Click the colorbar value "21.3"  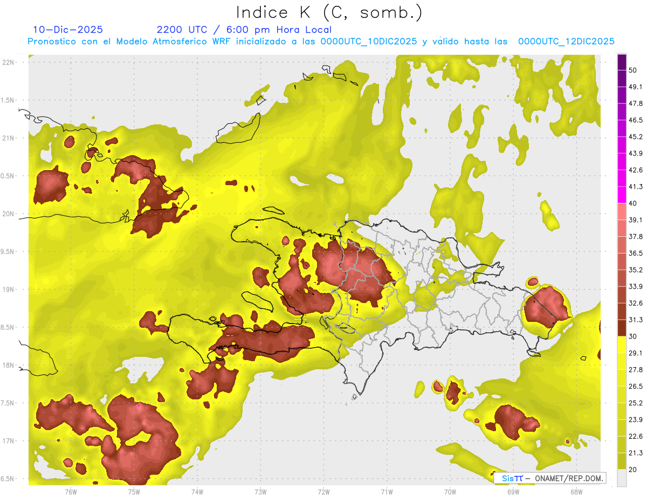pos(636,453)
